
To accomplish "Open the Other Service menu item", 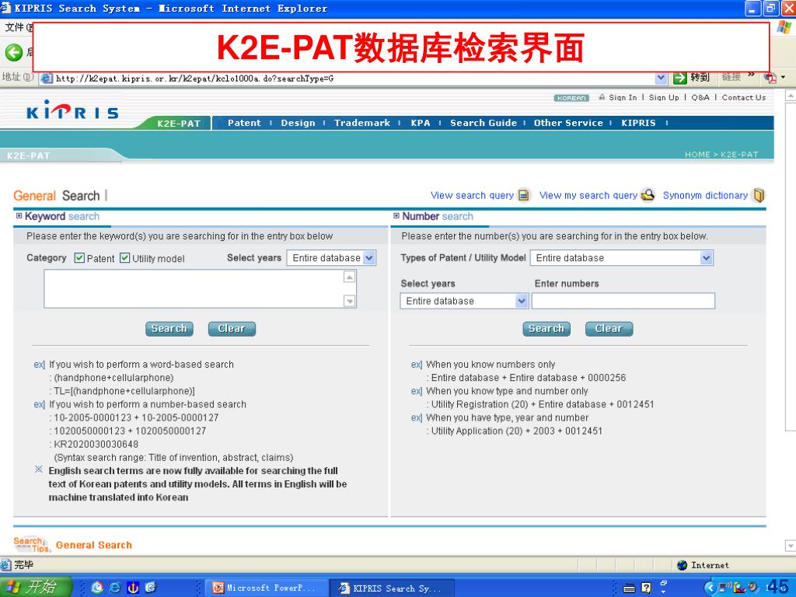I will [568, 123].
